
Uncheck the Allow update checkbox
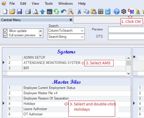pos(5,31)
